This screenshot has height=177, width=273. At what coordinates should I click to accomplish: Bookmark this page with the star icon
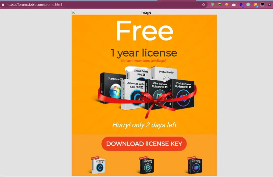[203, 5]
